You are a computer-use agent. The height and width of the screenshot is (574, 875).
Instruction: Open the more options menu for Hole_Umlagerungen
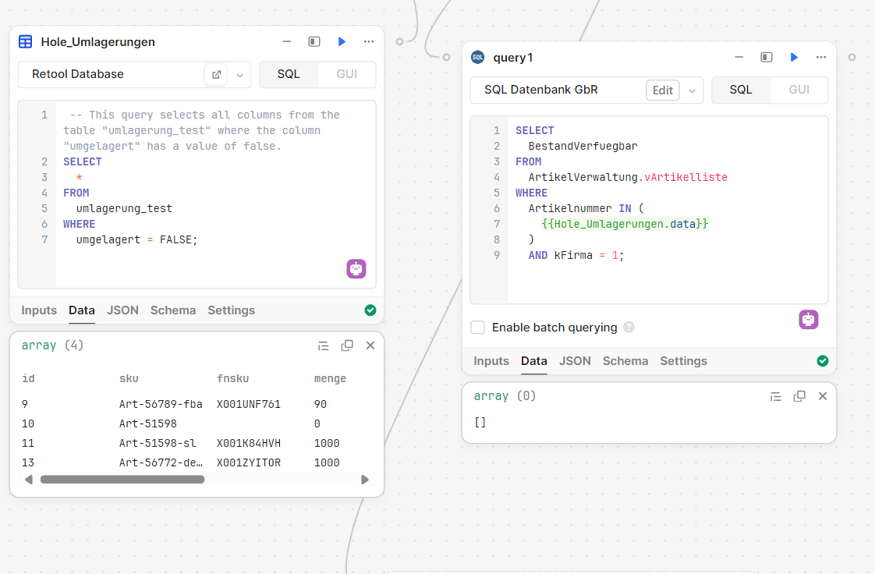(x=369, y=41)
